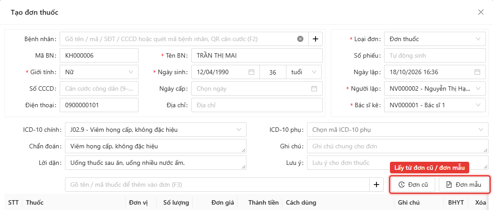The height and width of the screenshot is (210, 493).
Task: Close the Tạo đơn thuốc dialog
Action: [x=481, y=12]
